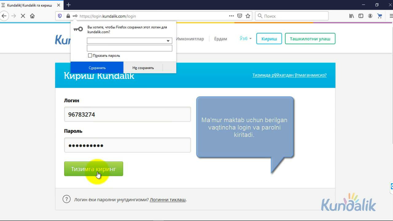393x221 pixels.
Task: Click the Кириш button
Action: 269,39
